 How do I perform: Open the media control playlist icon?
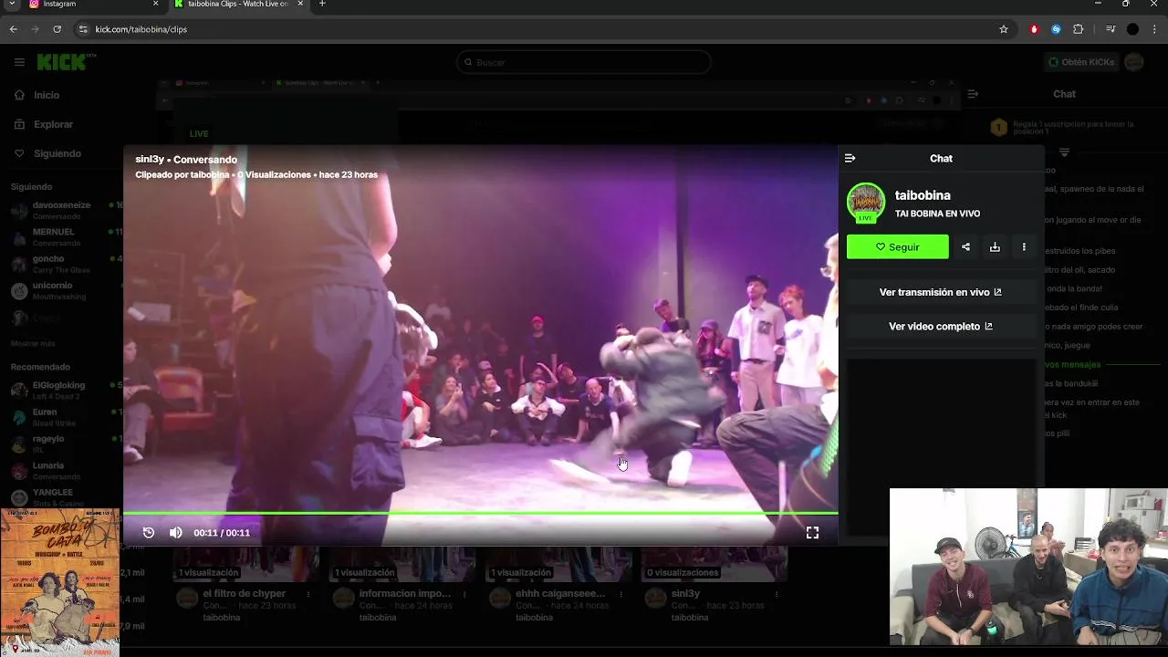click(x=1111, y=29)
